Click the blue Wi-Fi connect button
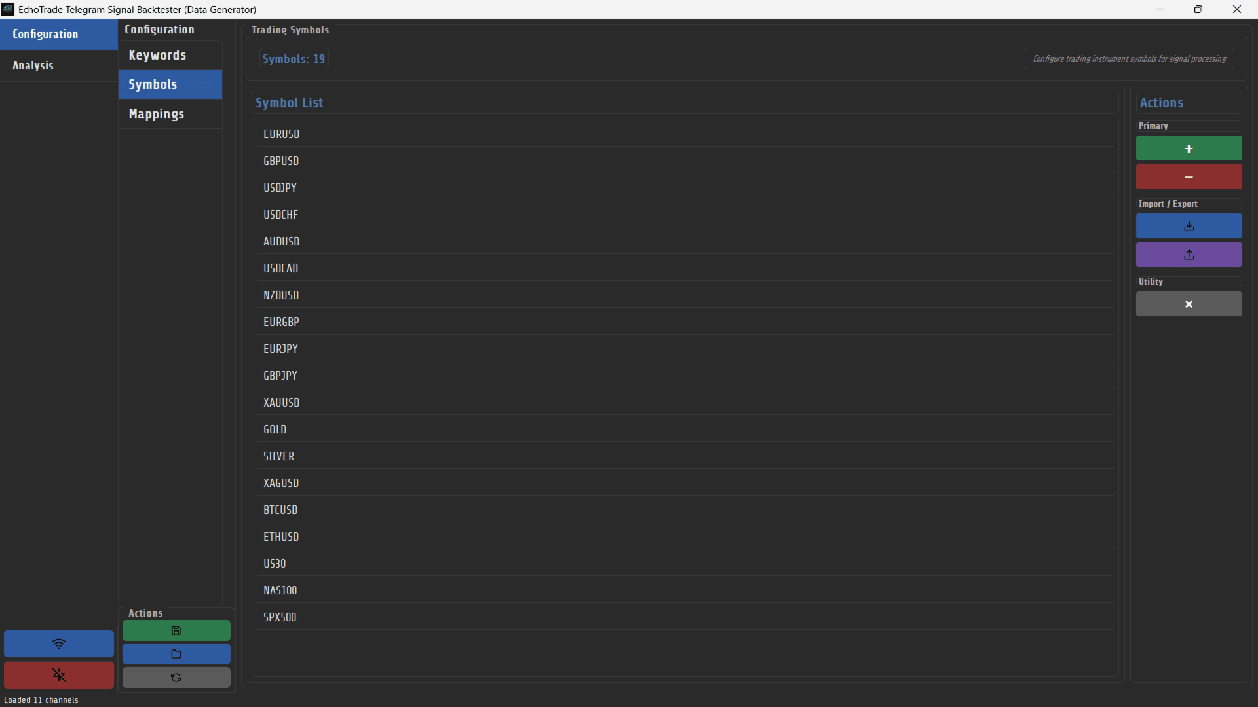Screen dimensions: 1258x707 click(x=59, y=644)
